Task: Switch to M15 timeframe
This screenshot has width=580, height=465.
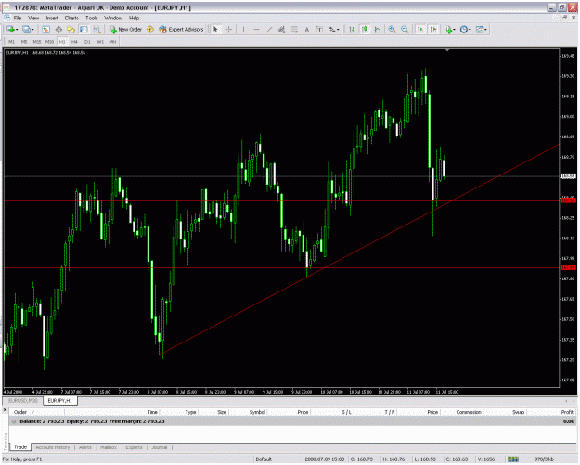Action: point(36,42)
